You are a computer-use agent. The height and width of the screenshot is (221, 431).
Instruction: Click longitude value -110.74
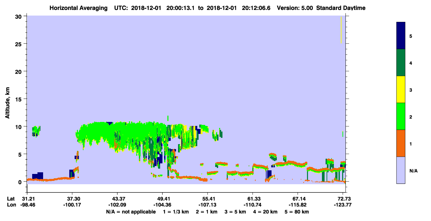pyautogui.click(x=253, y=205)
